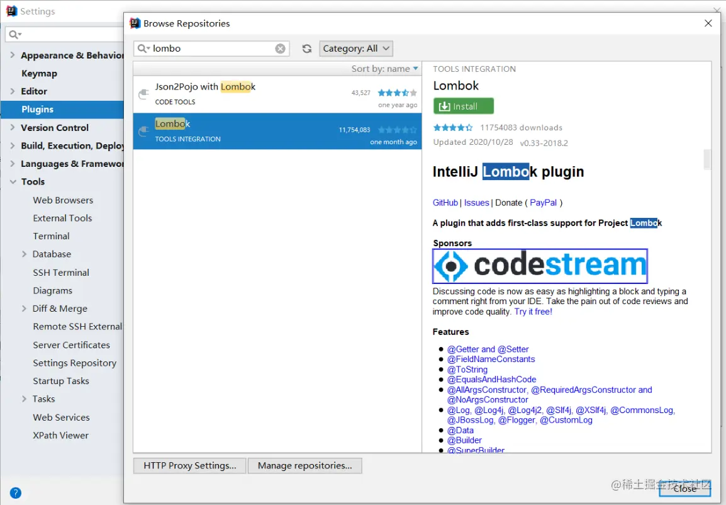Open the @Builder feature link
Image resolution: width=726 pixels, height=505 pixels.
464,440
